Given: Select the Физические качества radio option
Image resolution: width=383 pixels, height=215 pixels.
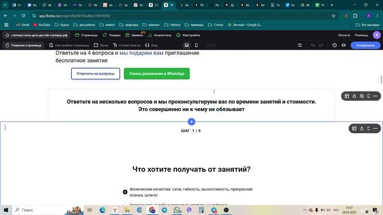Looking at the screenshot, I should point(125,192).
